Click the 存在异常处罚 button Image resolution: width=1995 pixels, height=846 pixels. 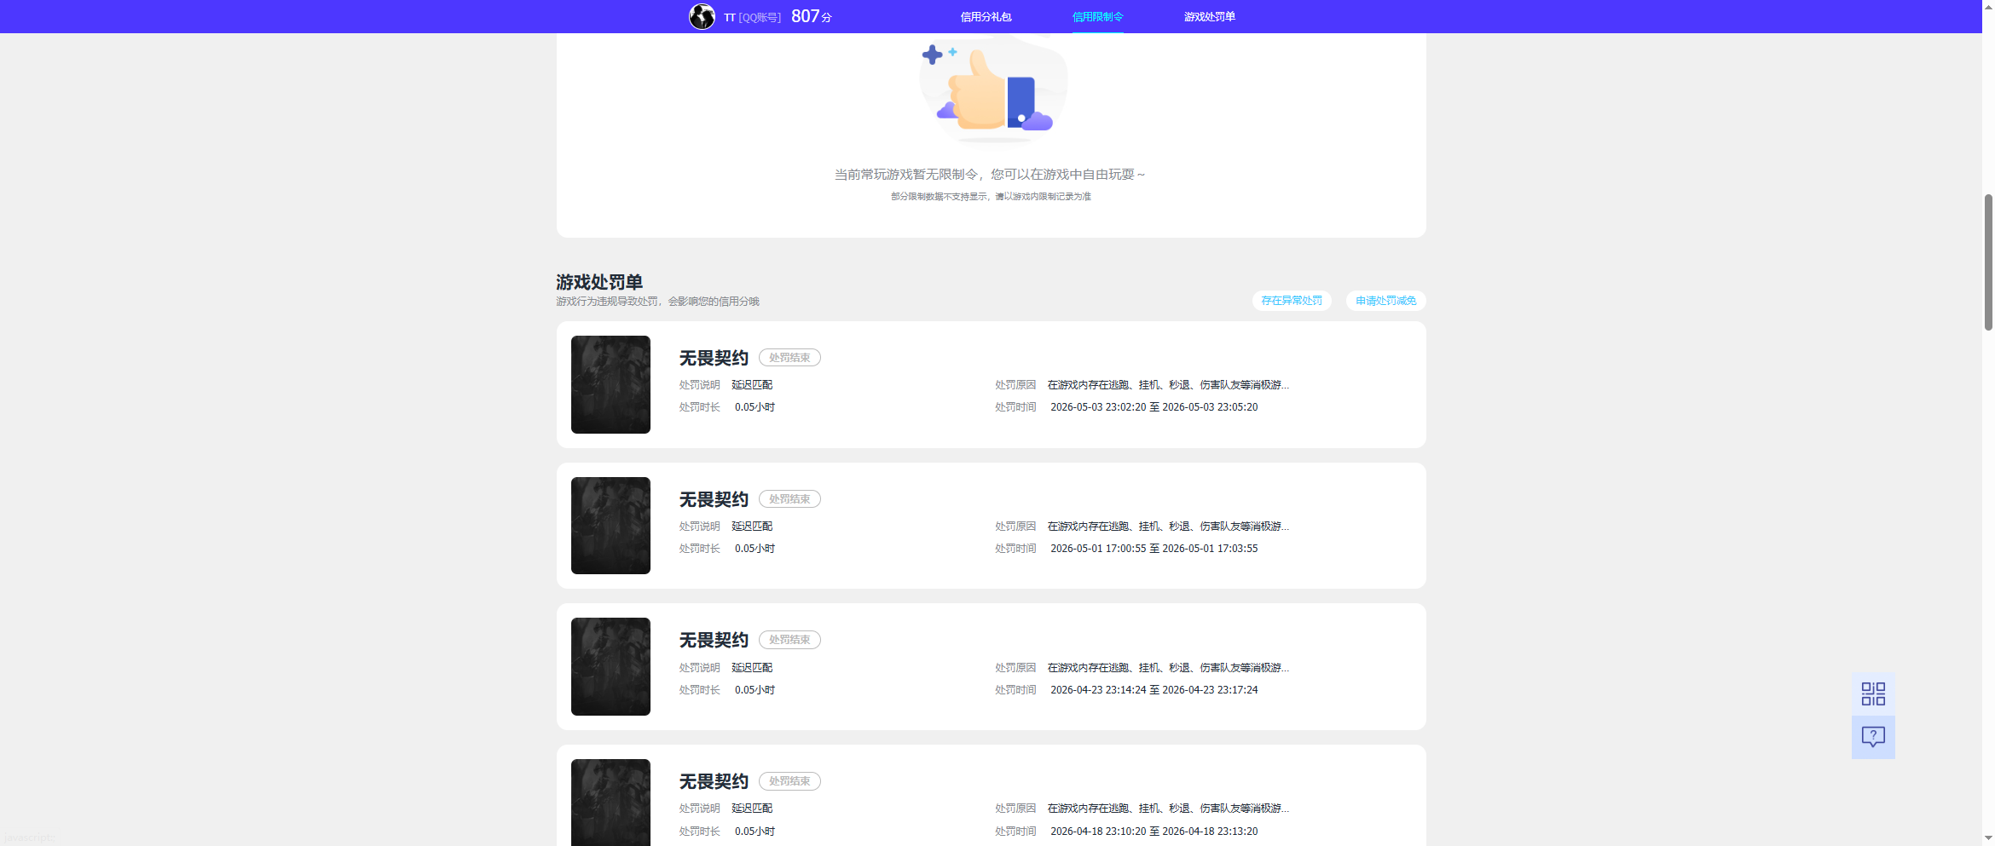coord(1292,301)
